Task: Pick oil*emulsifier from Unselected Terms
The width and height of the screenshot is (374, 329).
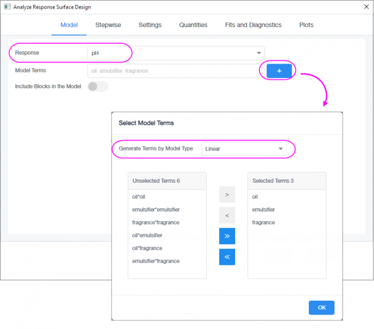Action: (x=147, y=235)
